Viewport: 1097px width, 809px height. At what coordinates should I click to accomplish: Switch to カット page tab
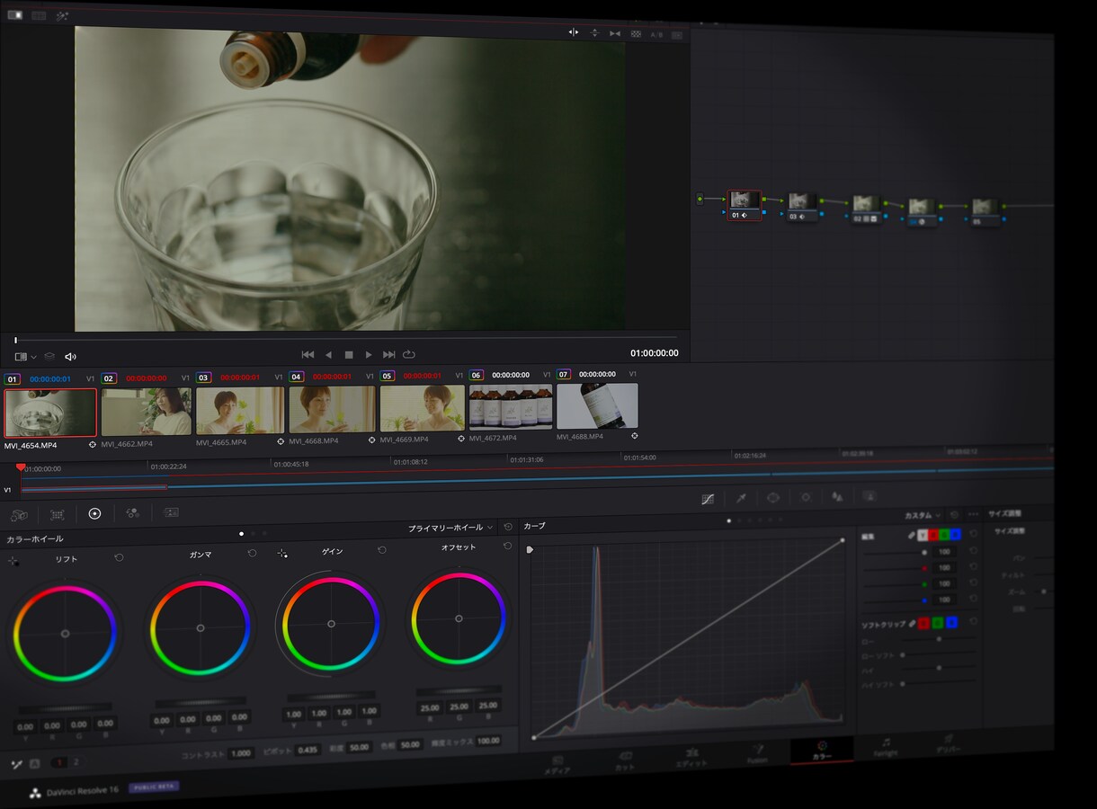625,760
